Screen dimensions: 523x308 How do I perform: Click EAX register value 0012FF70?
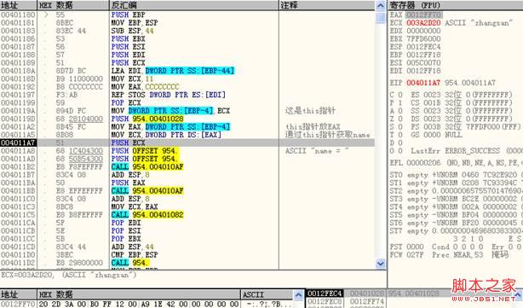[423, 15]
